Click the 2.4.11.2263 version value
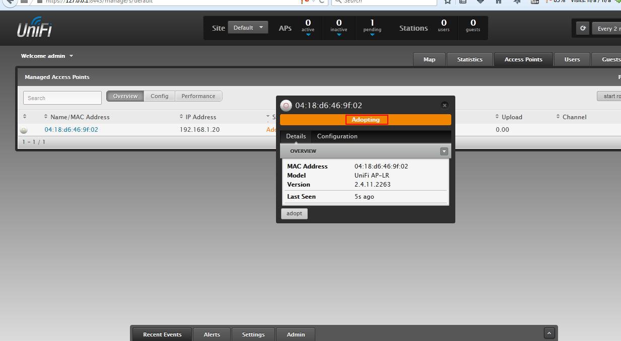Viewport: 621px width, 341px height. click(373, 185)
